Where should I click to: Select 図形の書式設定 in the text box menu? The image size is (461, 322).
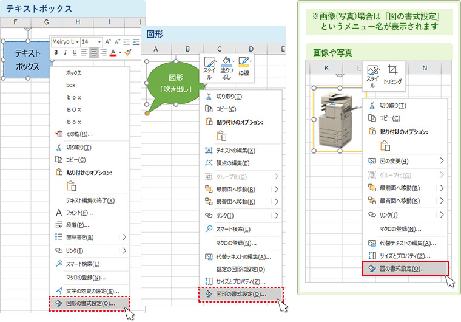pyautogui.click(x=91, y=303)
